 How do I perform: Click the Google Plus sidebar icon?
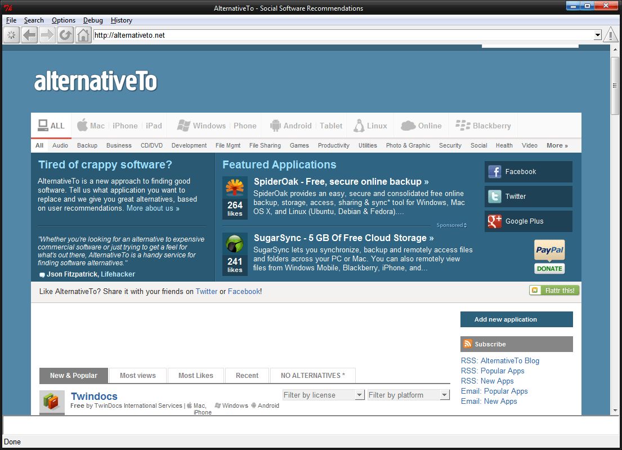[x=494, y=221]
